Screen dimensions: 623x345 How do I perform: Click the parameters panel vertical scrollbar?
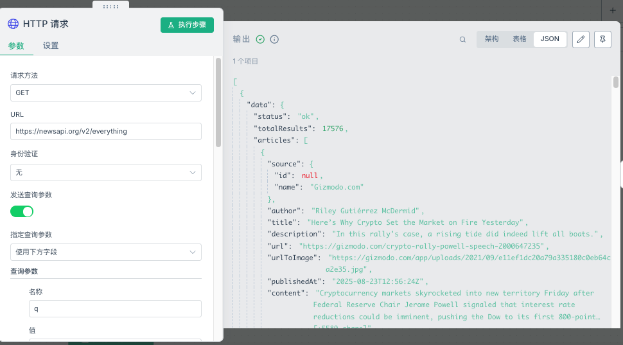[x=218, y=103]
